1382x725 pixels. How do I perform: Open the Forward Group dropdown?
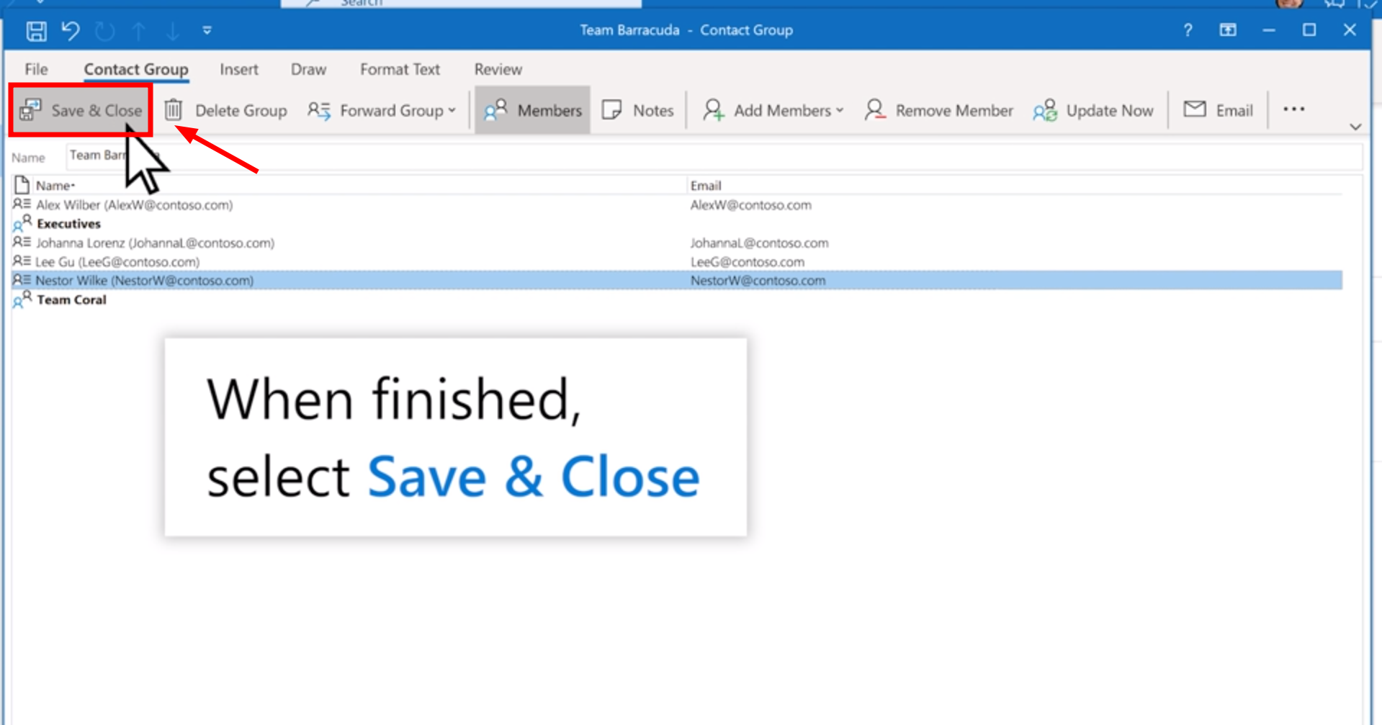click(382, 109)
